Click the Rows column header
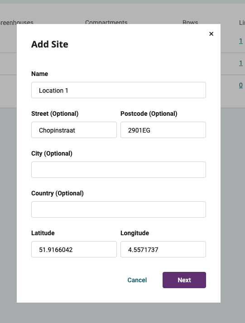This screenshot has width=245, height=323. tap(190, 22)
